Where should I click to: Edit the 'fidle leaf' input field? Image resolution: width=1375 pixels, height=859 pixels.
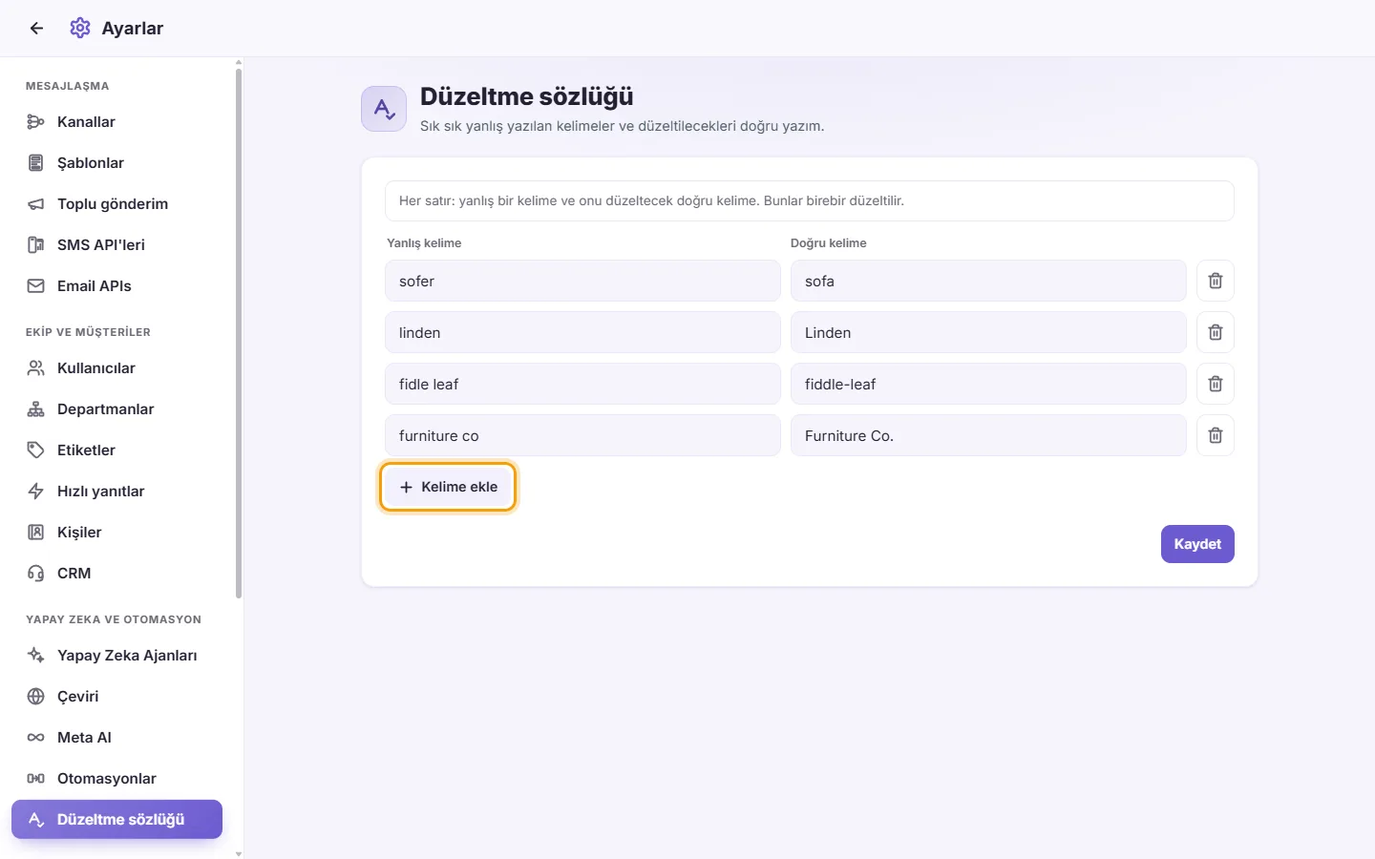tap(582, 384)
